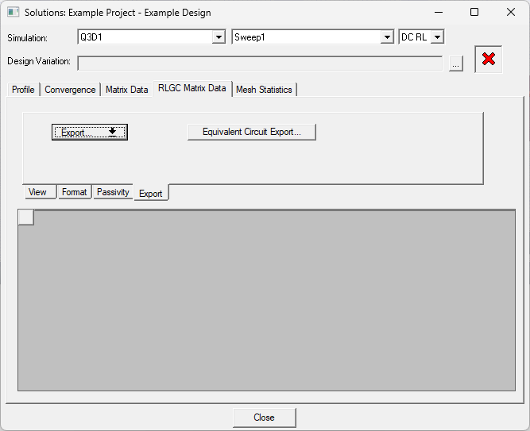The image size is (530, 431).
Task: Maximize the Solutions window
Action: (x=474, y=12)
